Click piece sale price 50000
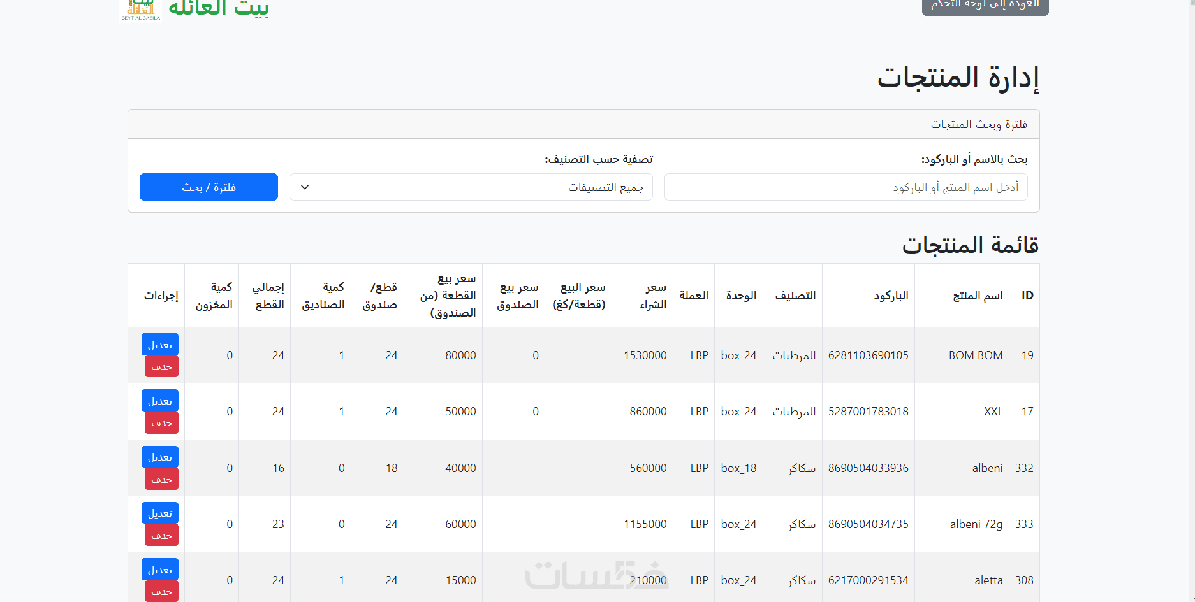This screenshot has height=602, width=1195. pyautogui.click(x=460, y=412)
